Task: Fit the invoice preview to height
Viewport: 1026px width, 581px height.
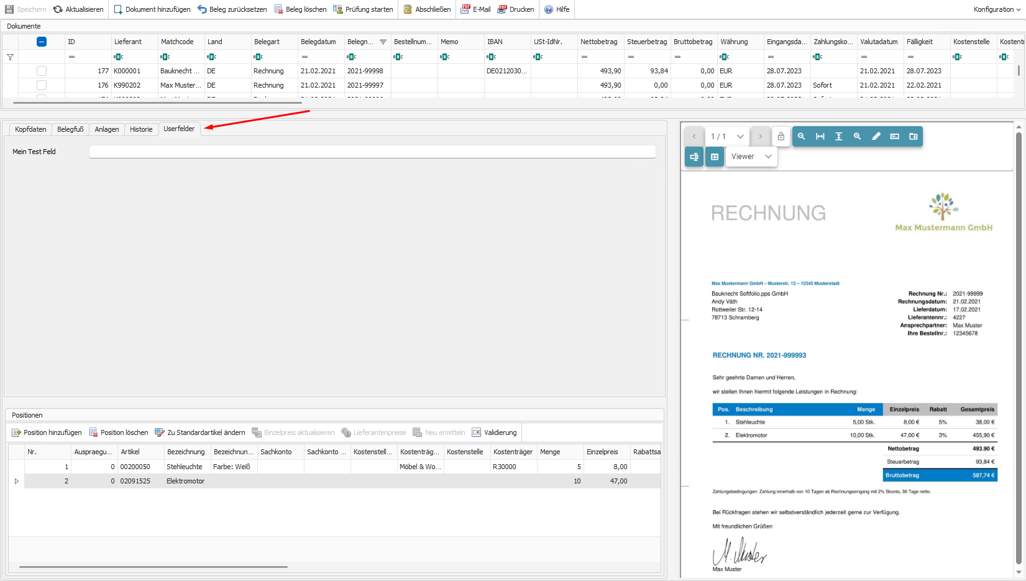Action: tap(838, 137)
